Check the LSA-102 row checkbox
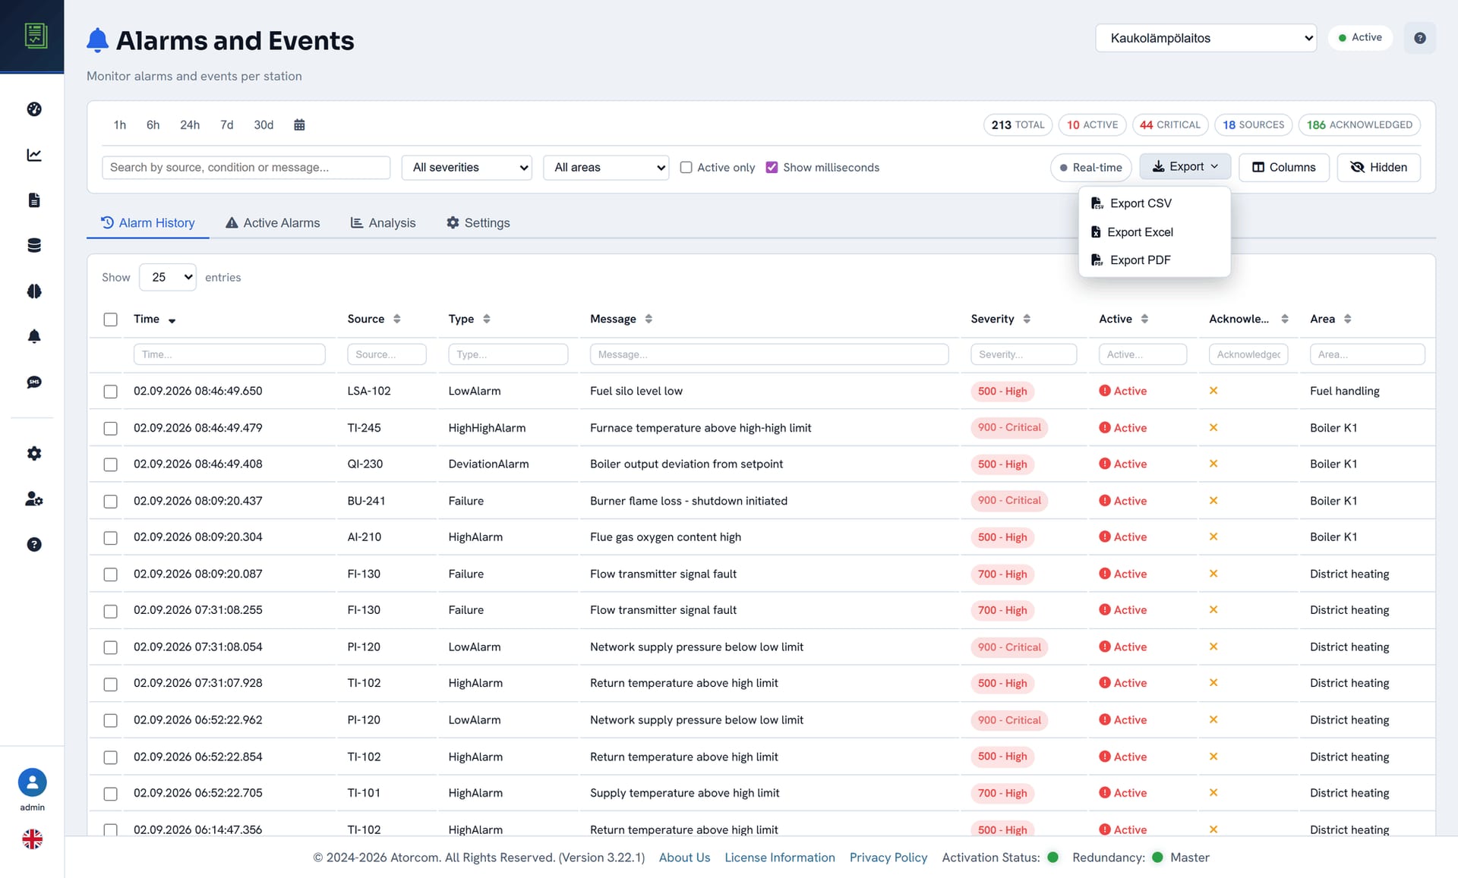Image resolution: width=1458 pixels, height=878 pixels. [111, 392]
